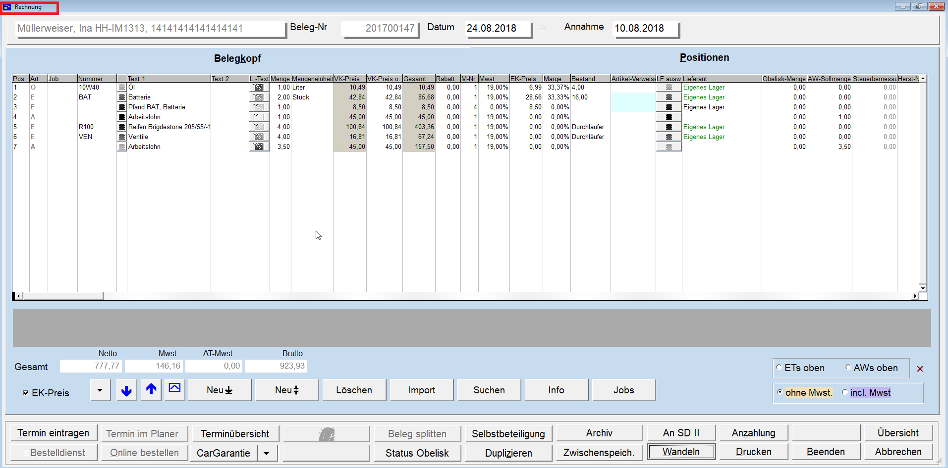Switch to the Positionen tab
The height and width of the screenshot is (468, 948).
704,57
